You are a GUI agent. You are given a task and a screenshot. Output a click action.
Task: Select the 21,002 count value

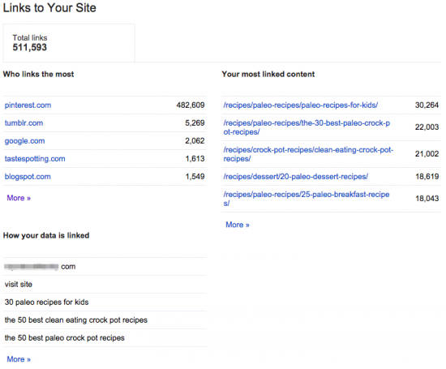(x=427, y=154)
